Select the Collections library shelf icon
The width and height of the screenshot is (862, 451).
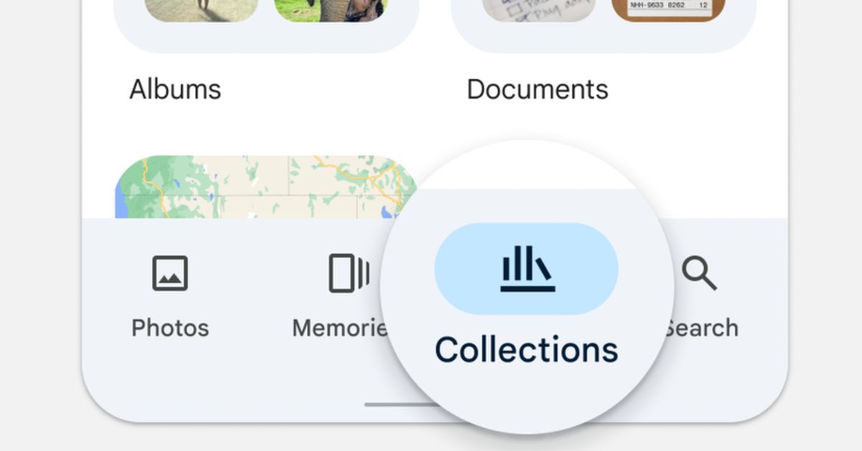pos(527,269)
